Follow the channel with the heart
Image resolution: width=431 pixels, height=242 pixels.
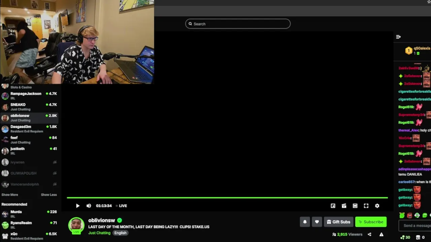coord(317,222)
